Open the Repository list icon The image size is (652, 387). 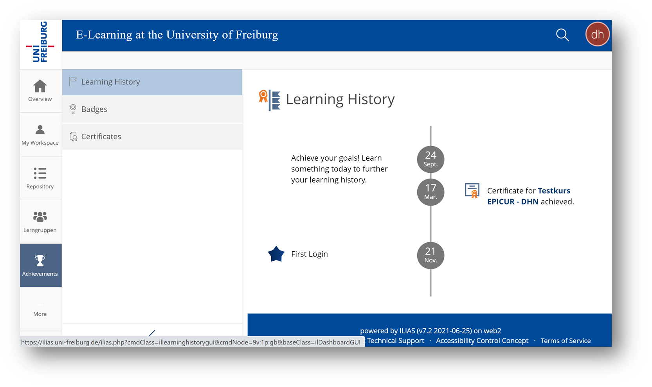point(40,173)
